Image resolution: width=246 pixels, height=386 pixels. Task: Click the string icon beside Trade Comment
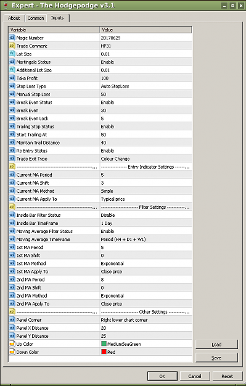(x=12, y=46)
